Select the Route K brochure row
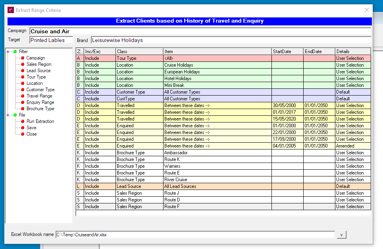The image size is (383, 249). coord(223,159)
